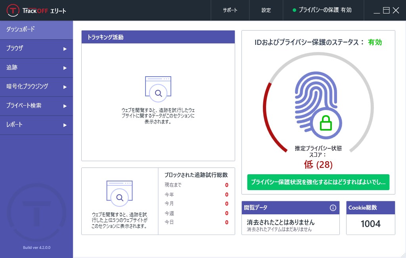406x258 pixels.
Task: Select ブラウザ in the sidebar
Action: (x=36, y=49)
